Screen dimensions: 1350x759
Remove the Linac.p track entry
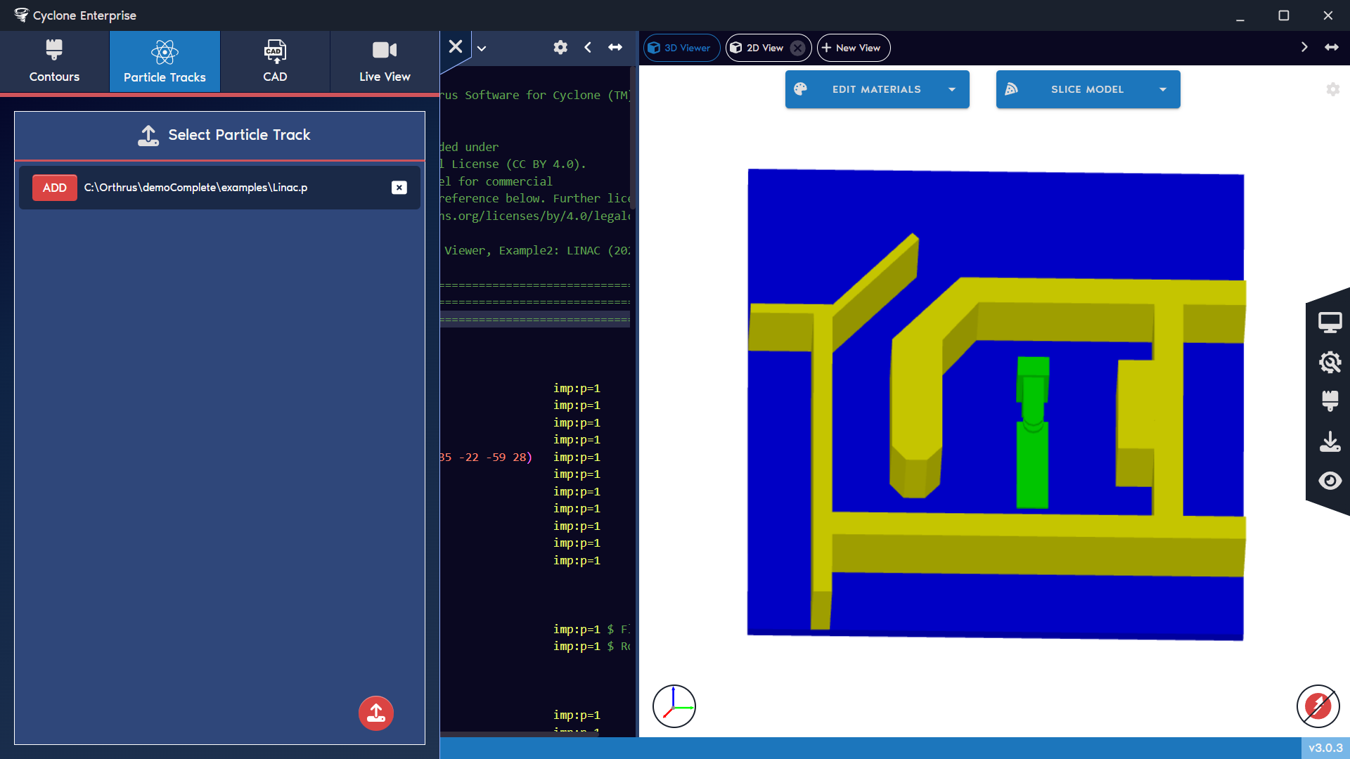399,188
